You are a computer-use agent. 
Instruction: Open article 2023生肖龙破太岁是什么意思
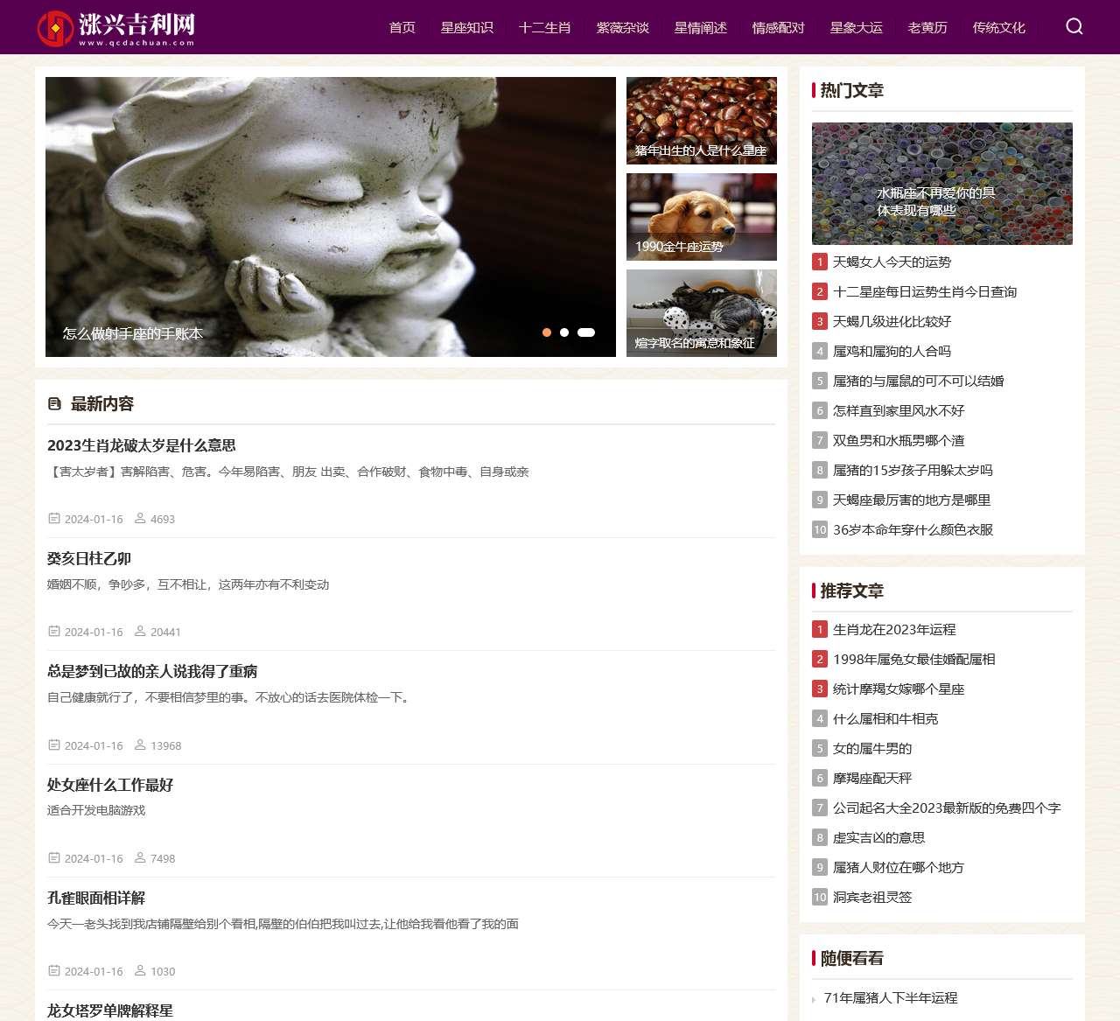[142, 445]
